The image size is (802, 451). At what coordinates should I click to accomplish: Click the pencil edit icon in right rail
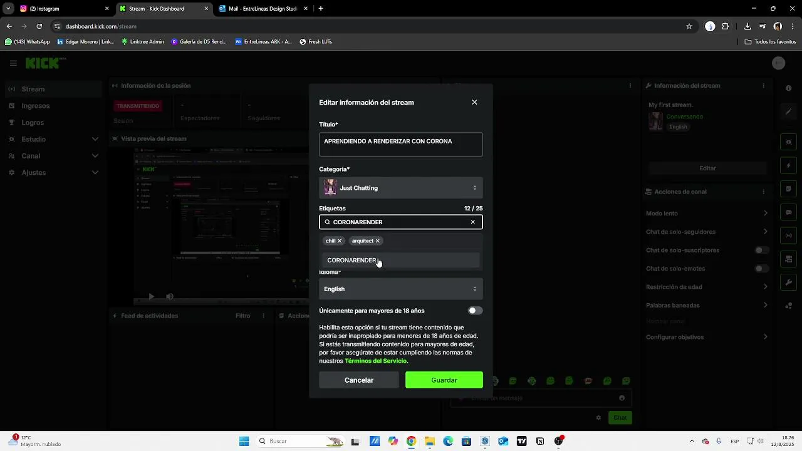pos(789,111)
